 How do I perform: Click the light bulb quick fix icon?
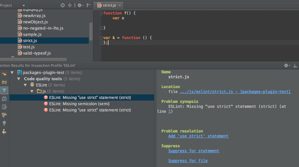[4, 123]
